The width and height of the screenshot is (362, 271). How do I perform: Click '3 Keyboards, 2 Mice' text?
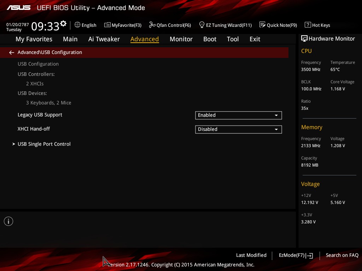click(49, 103)
